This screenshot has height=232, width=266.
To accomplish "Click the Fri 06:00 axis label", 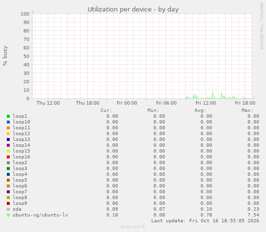I will pos(166,103).
